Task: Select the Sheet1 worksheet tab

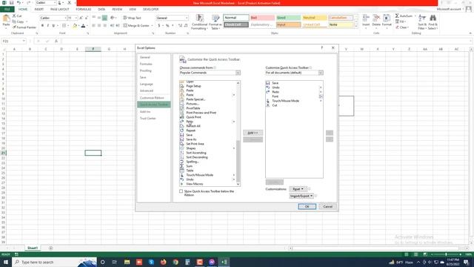Action: point(33,248)
